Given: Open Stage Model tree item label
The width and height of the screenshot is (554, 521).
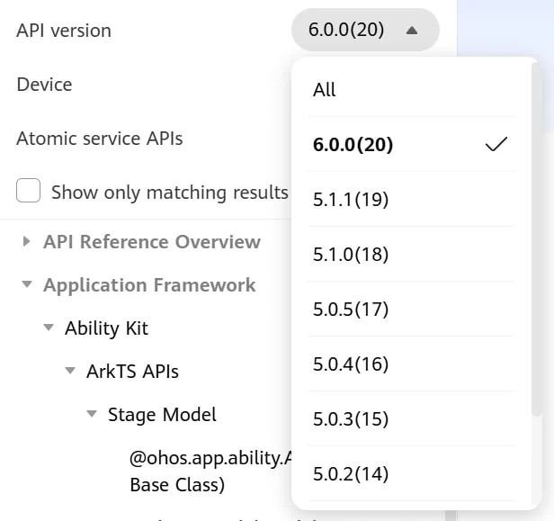Looking at the screenshot, I should coord(162,414).
